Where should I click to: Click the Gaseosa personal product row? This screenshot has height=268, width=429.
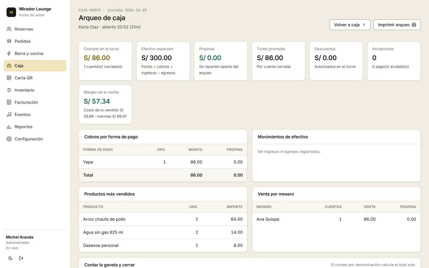pos(163,245)
